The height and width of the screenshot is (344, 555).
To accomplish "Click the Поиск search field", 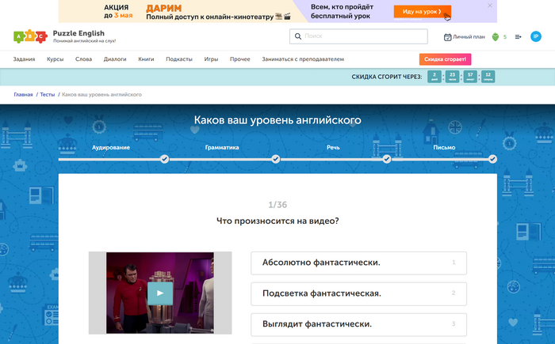I will [365, 36].
